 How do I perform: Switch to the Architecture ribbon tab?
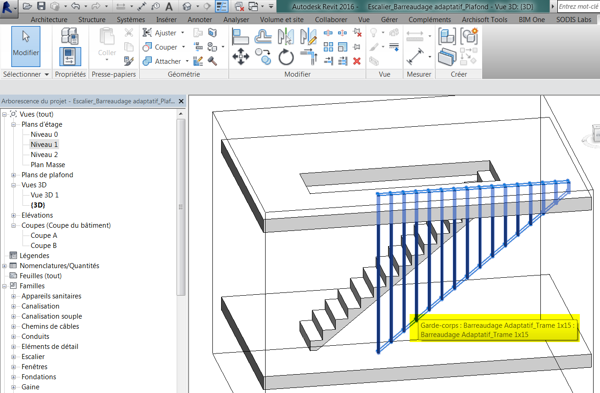49,19
